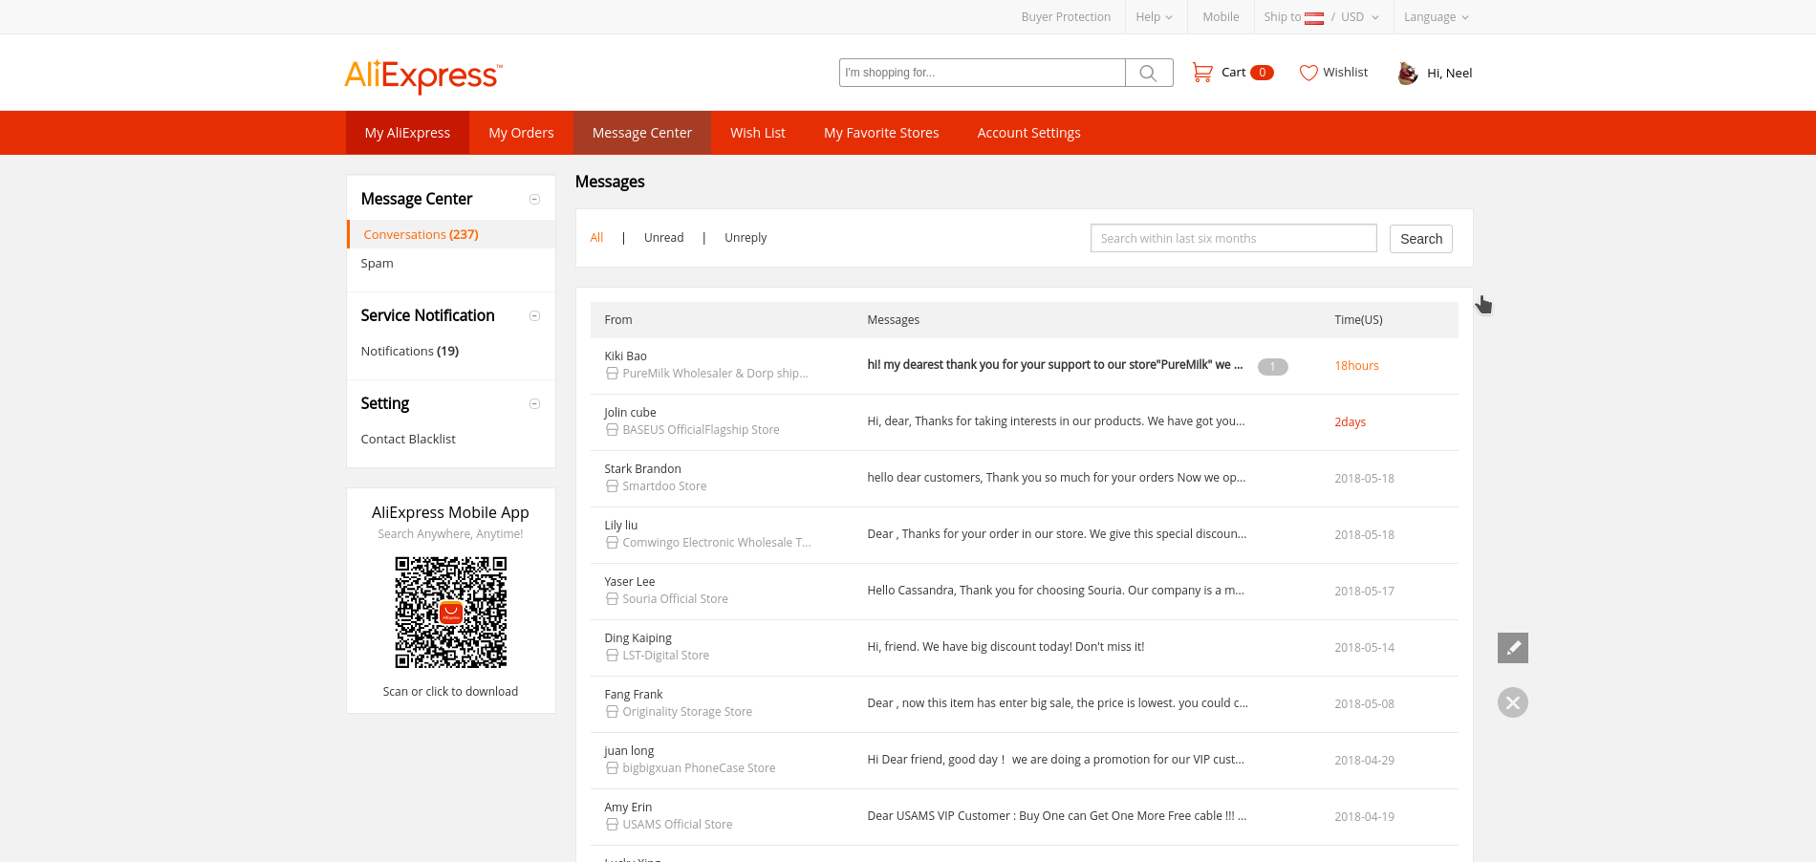The width and height of the screenshot is (1816, 862).
Task: Click store icon beside LST-Digital Store
Action: pyautogui.click(x=612, y=656)
